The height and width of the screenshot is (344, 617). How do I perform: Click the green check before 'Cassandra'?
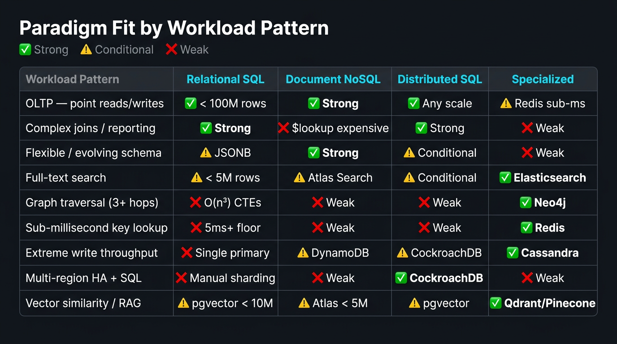point(512,253)
